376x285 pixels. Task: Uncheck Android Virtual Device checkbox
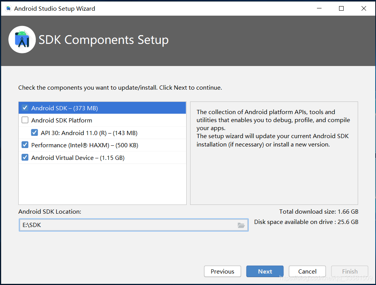(25, 158)
